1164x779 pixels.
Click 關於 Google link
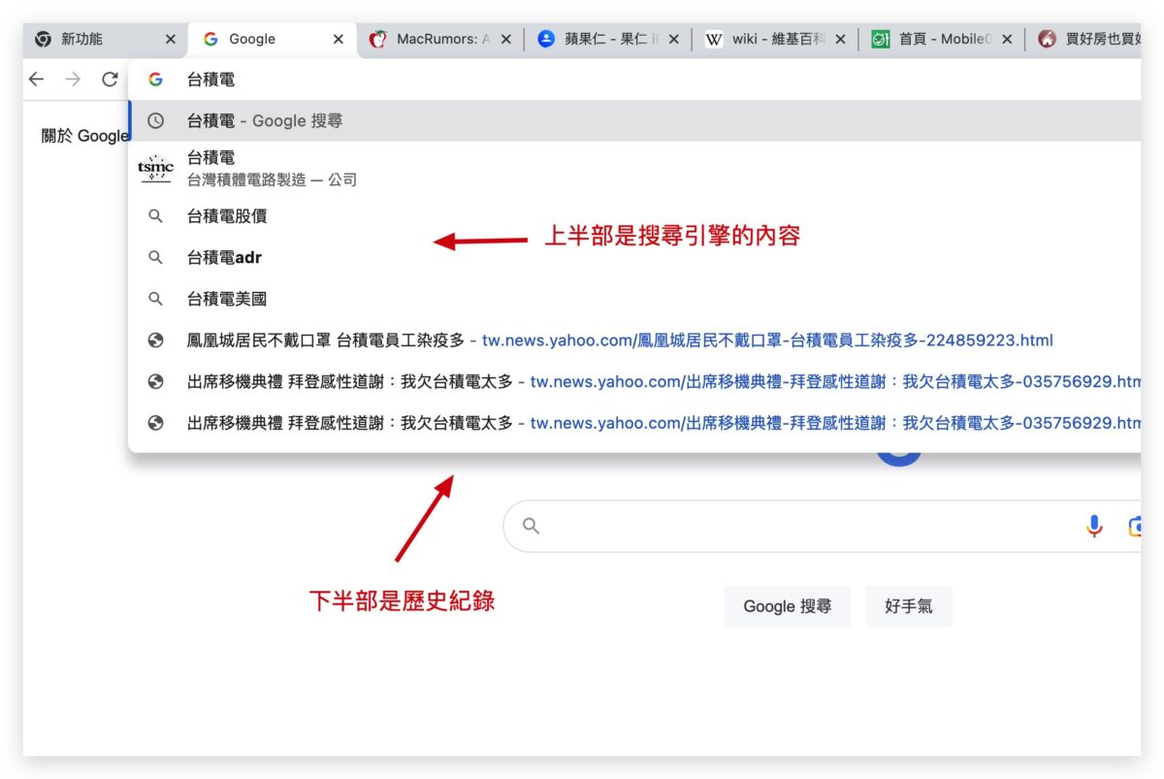point(84,136)
